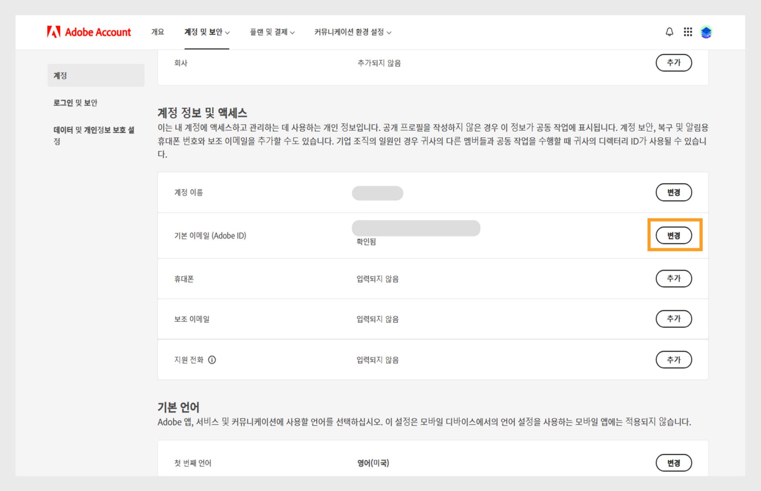Click the info icon beside 지원 전화

pyautogui.click(x=212, y=360)
